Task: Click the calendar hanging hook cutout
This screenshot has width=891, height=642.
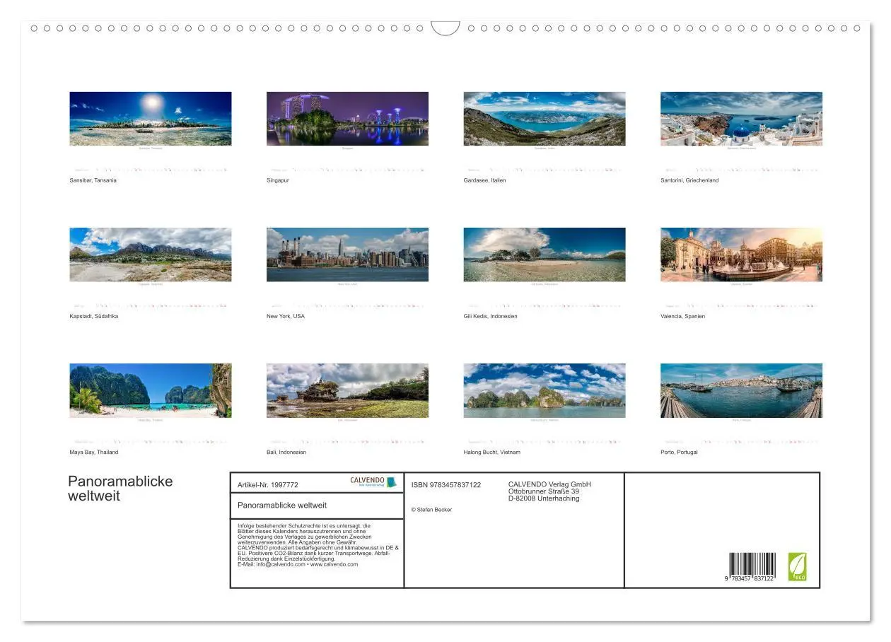Action: [x=445, y=28]
